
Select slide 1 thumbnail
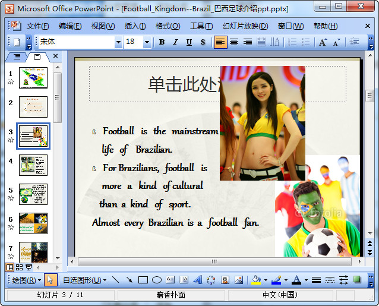coord(33,78)
